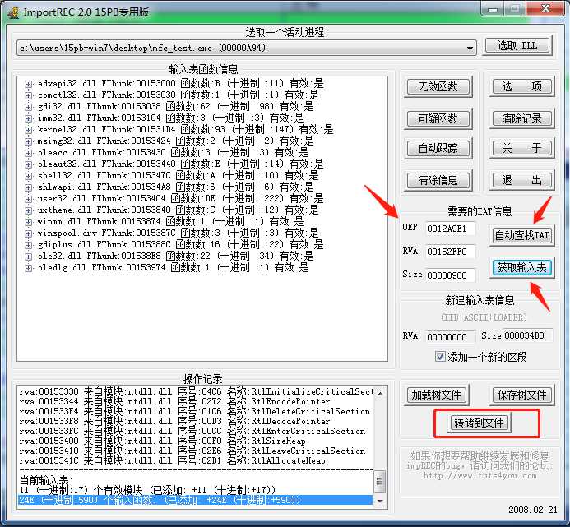Expand the oledlg.dll tree node
Viewport: 570px width, 527px height.
(28, 268)
